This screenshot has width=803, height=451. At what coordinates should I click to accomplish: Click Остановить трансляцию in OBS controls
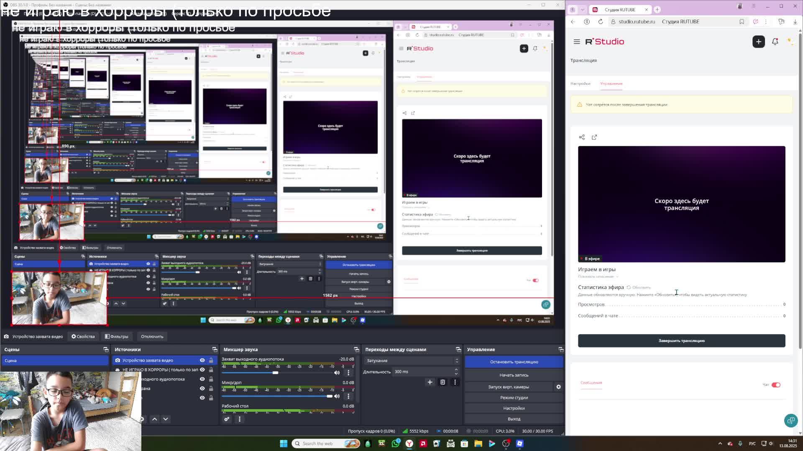pos(514,362)
